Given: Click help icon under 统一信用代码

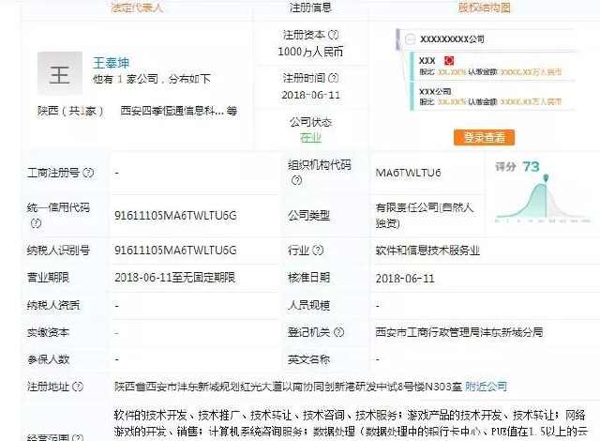Looking at the screenshot, I should pyautogui.click(x=36, y=223).
